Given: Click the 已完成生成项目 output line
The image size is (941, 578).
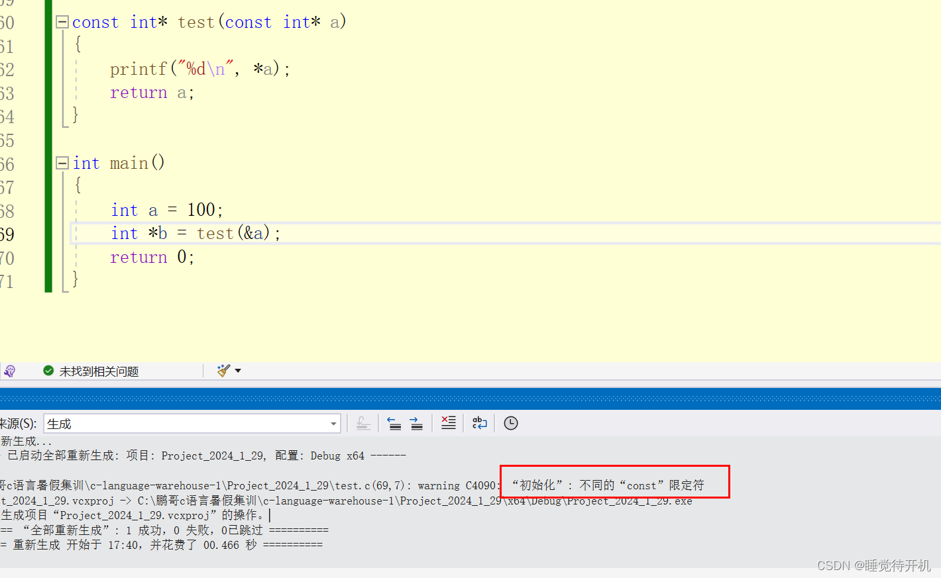Looking at the screenshot, I should [x=135, y=515].
